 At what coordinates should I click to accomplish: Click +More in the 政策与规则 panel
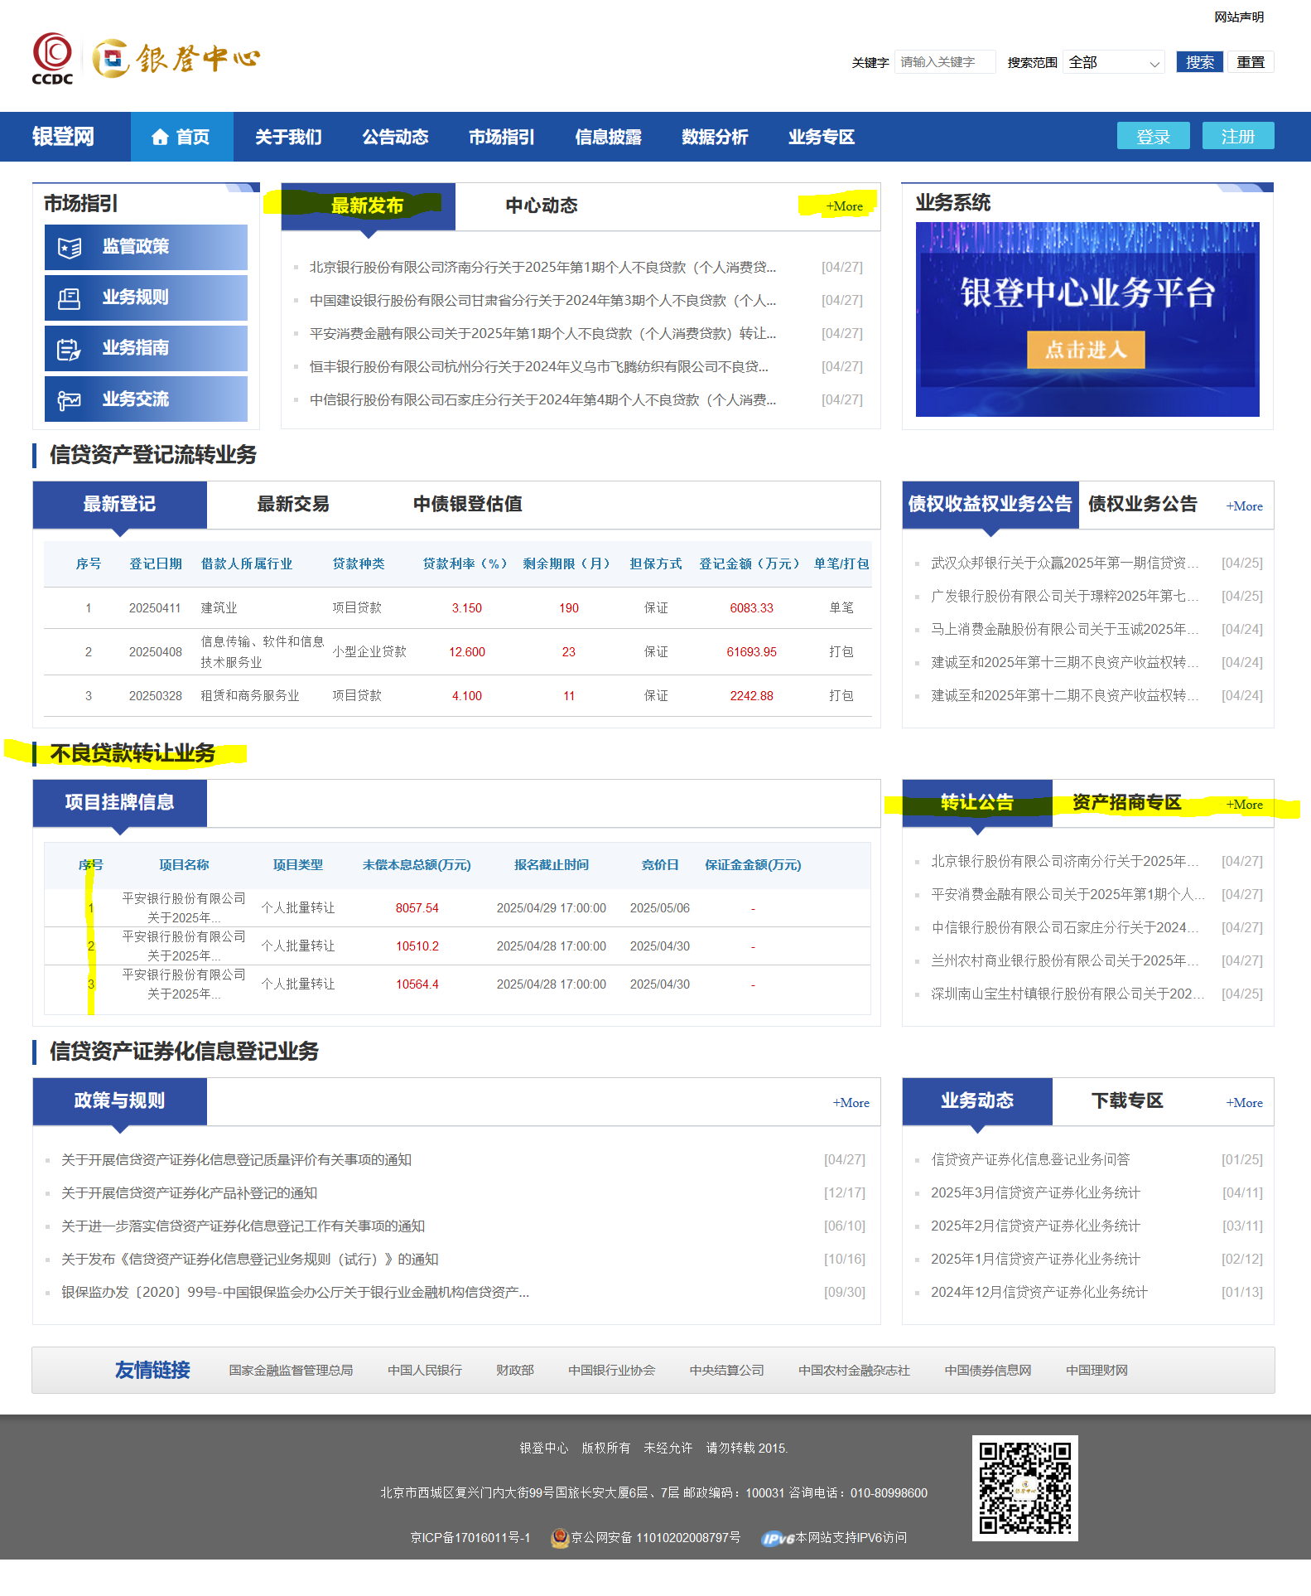click(x=851, y=1103)
